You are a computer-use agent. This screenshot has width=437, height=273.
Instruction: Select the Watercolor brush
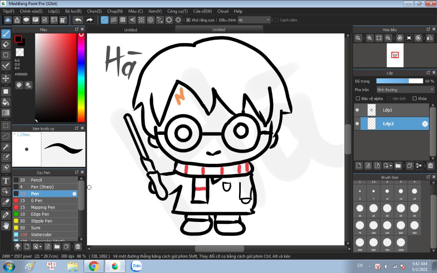tap(45, 235)
